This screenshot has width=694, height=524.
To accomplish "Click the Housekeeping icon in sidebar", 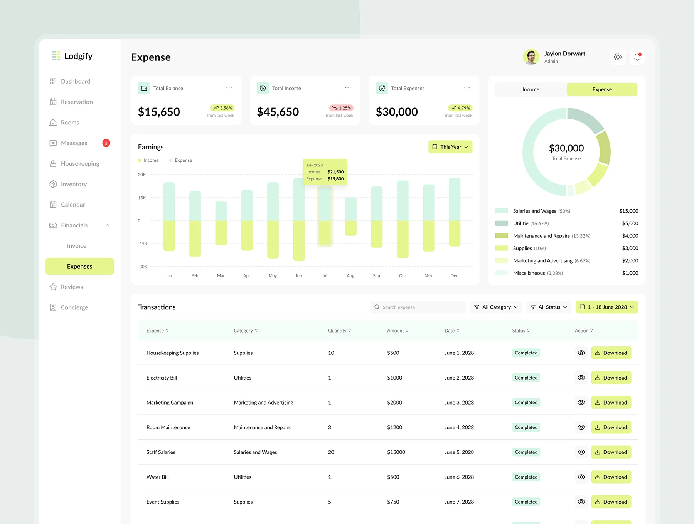I will [x=53, y=163].
